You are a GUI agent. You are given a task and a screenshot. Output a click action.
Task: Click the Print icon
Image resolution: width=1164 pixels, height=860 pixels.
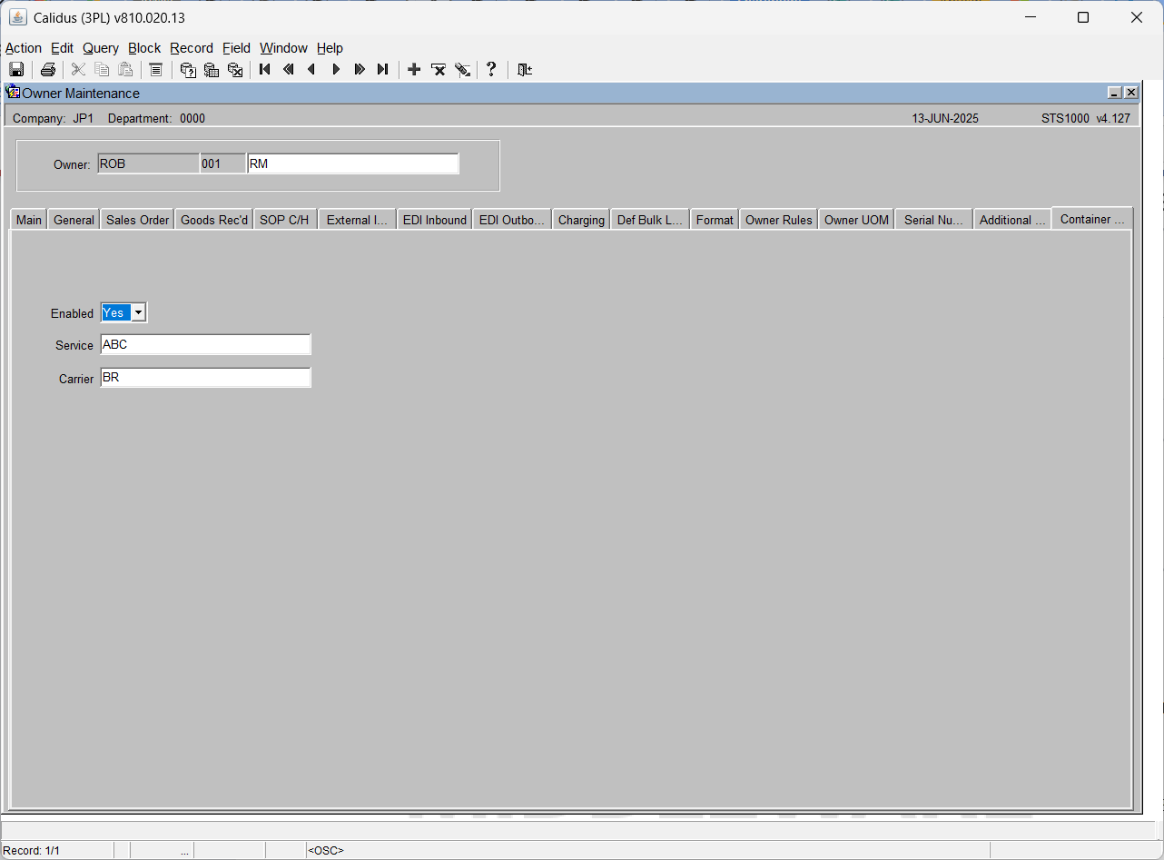click(48, 70)
